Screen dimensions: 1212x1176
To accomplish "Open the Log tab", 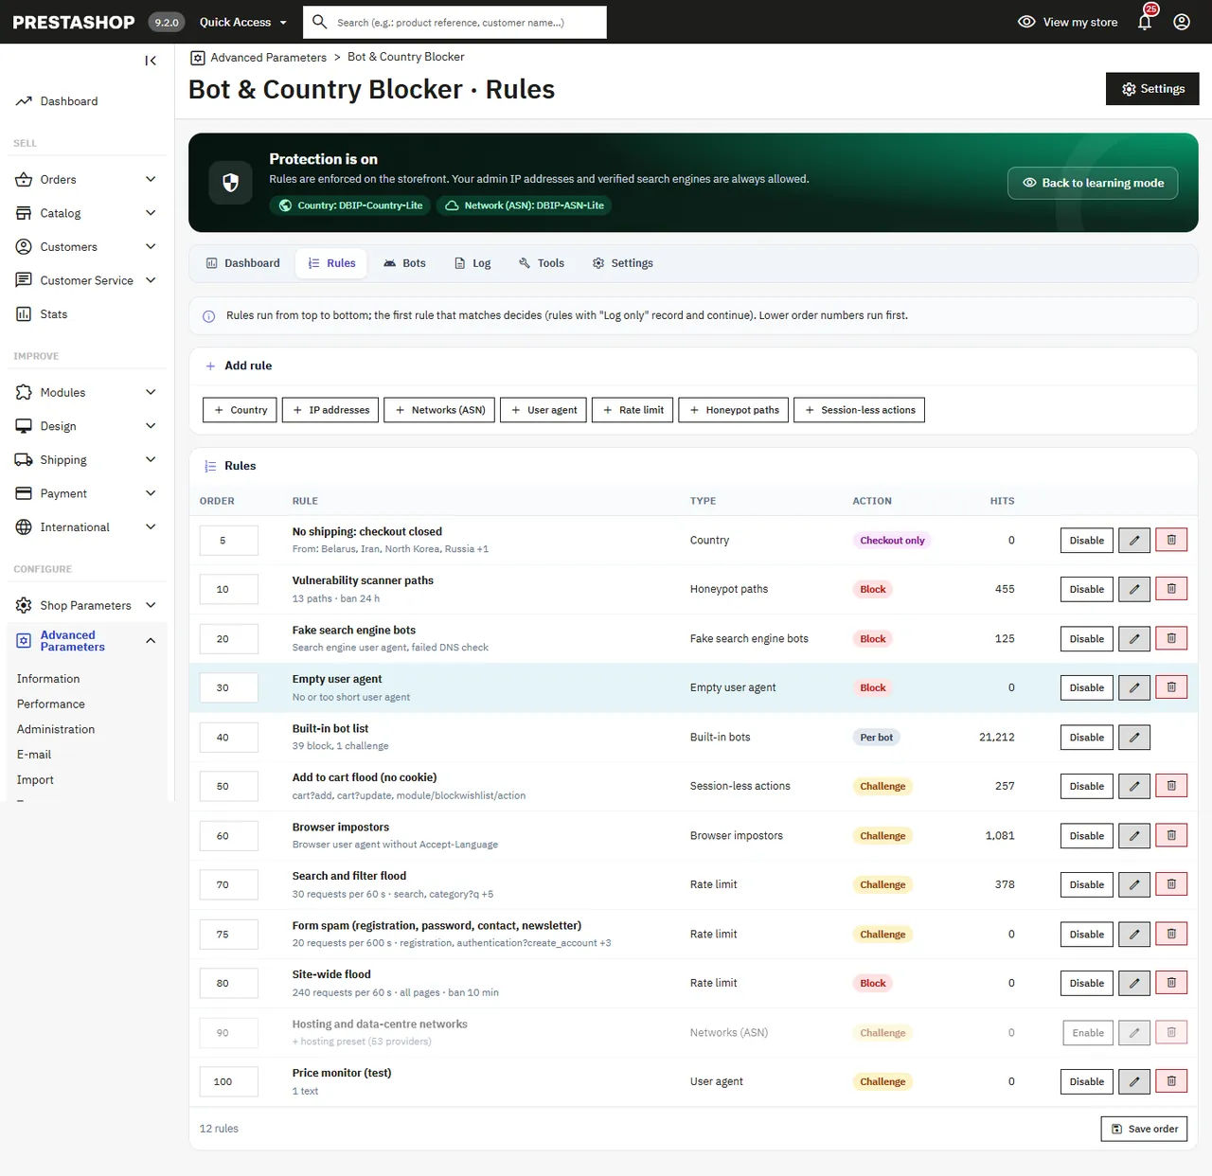I will [472, 263].
